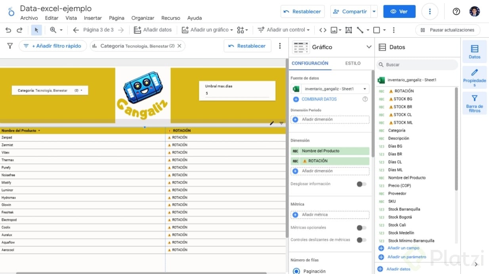Insert an image element
This screenshot has width=489, height=274.
(x=334, y=30)
